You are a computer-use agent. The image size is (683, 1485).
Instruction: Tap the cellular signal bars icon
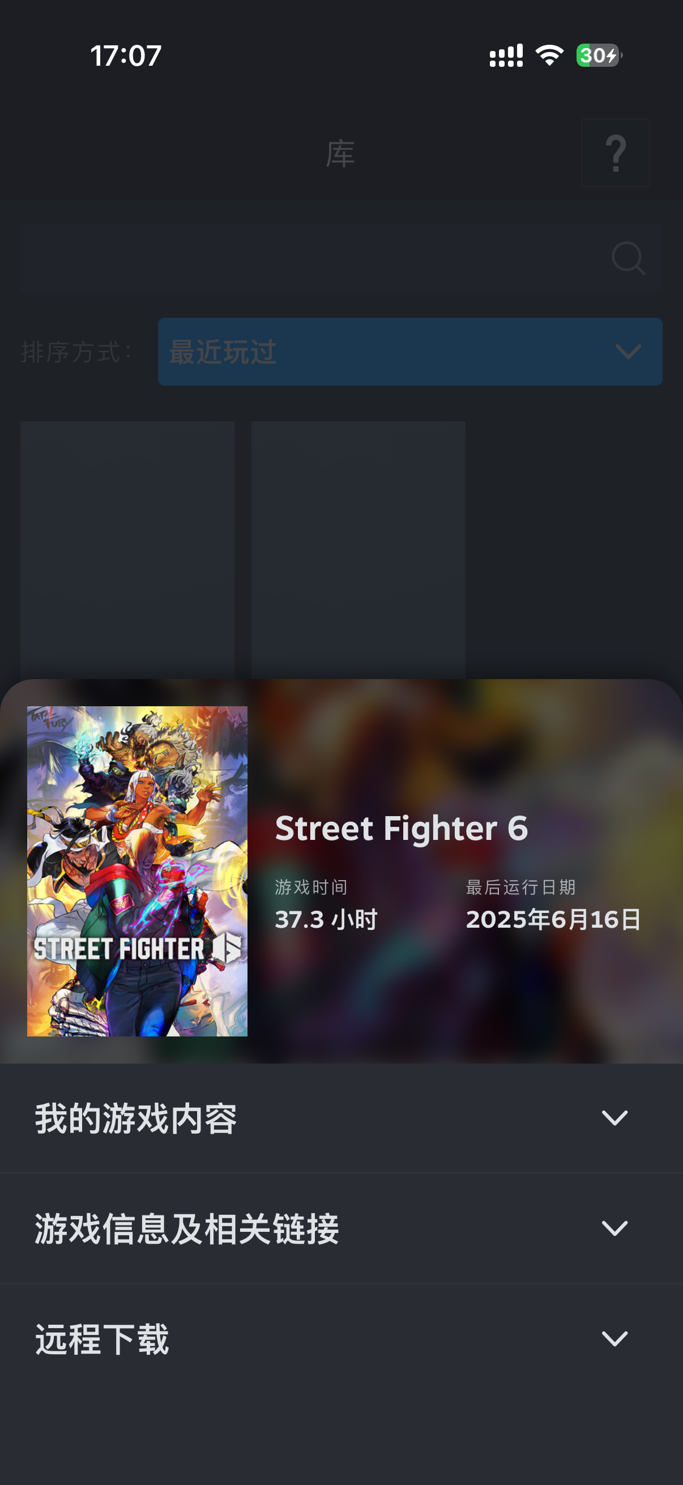(506, 56)
